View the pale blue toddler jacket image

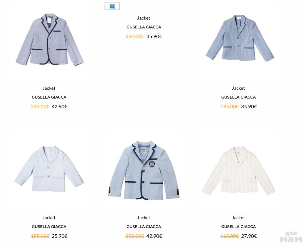point(49,169)
